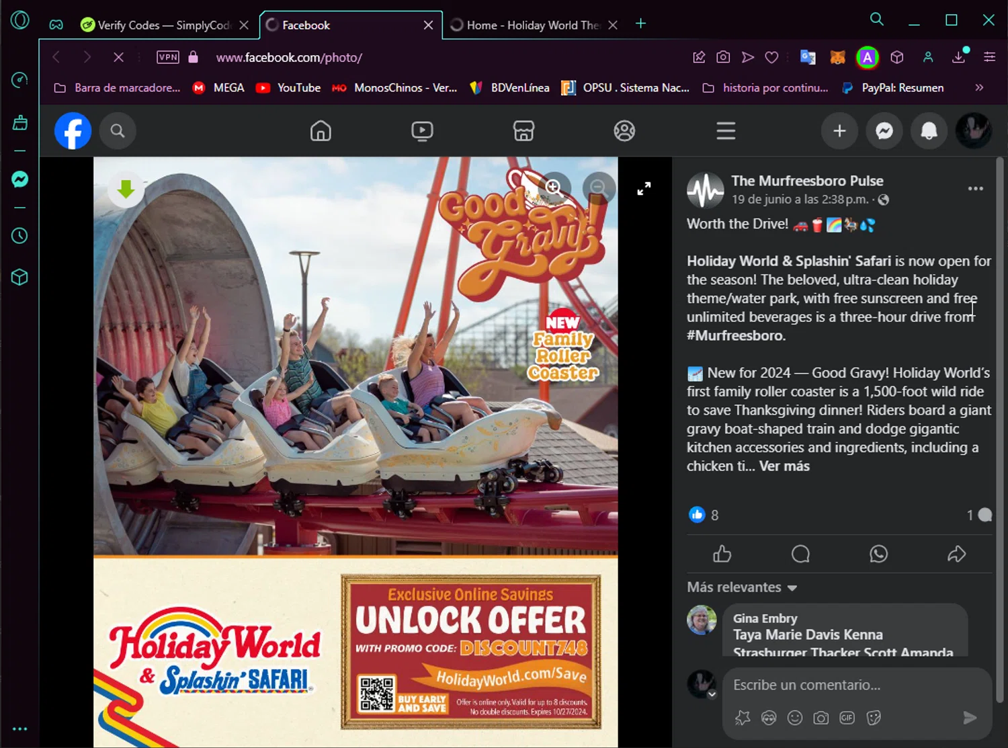Add page to favorites heart icon
The height and width of the screenshot is (748, 1008).
(771, 57)
